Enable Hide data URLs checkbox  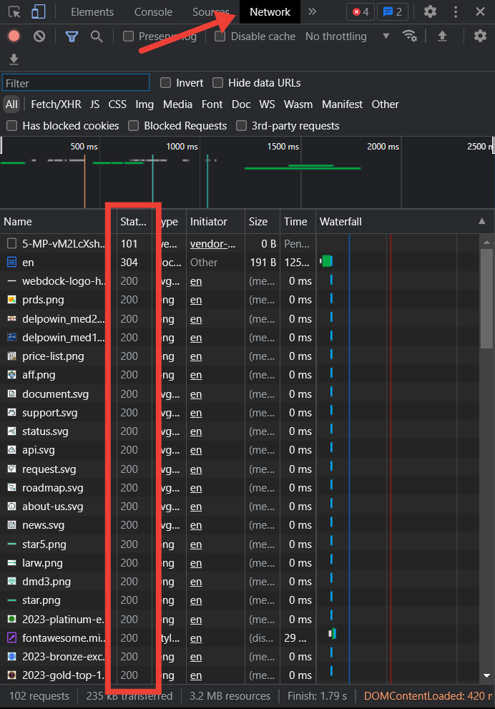click(217, 83)
